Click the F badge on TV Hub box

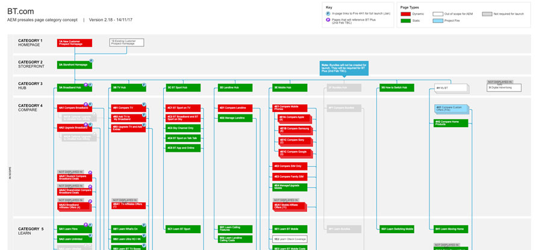144,85
